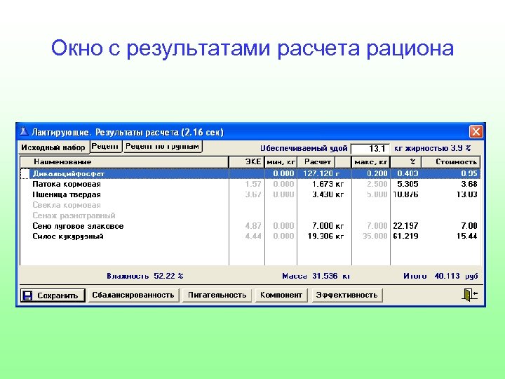Open the Эффективность view

click(x=347, y=295)
